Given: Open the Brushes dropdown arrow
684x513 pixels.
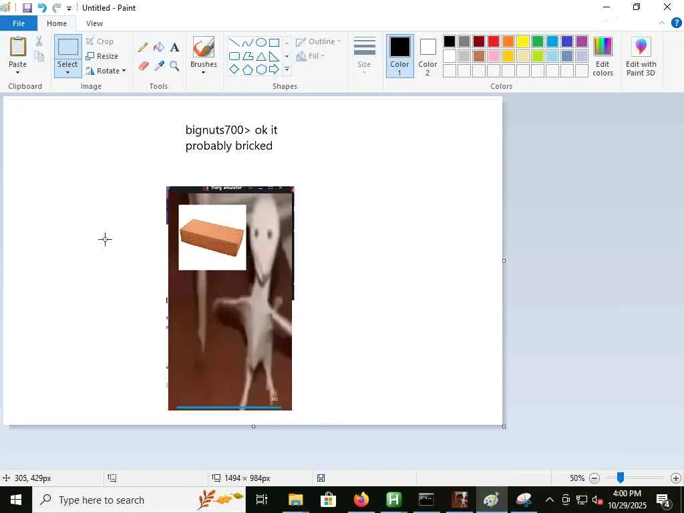Looking at the screenshot, I should [203, 72].
